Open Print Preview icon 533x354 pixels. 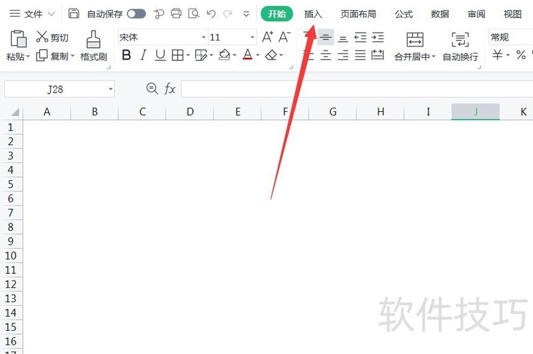click(x=194, y=13)
